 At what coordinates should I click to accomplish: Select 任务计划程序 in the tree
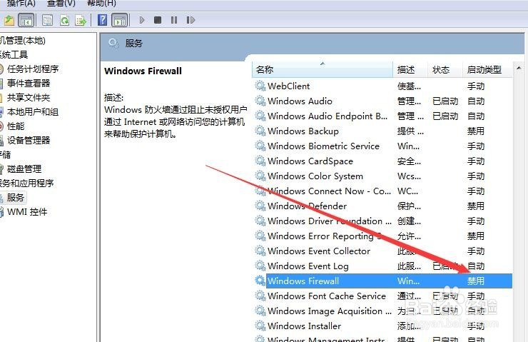pyautogui.click(x=33, y=69)
